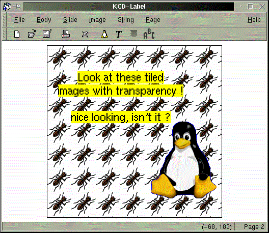
Task: Select the bold T text tool
Action: pos(119,34)
